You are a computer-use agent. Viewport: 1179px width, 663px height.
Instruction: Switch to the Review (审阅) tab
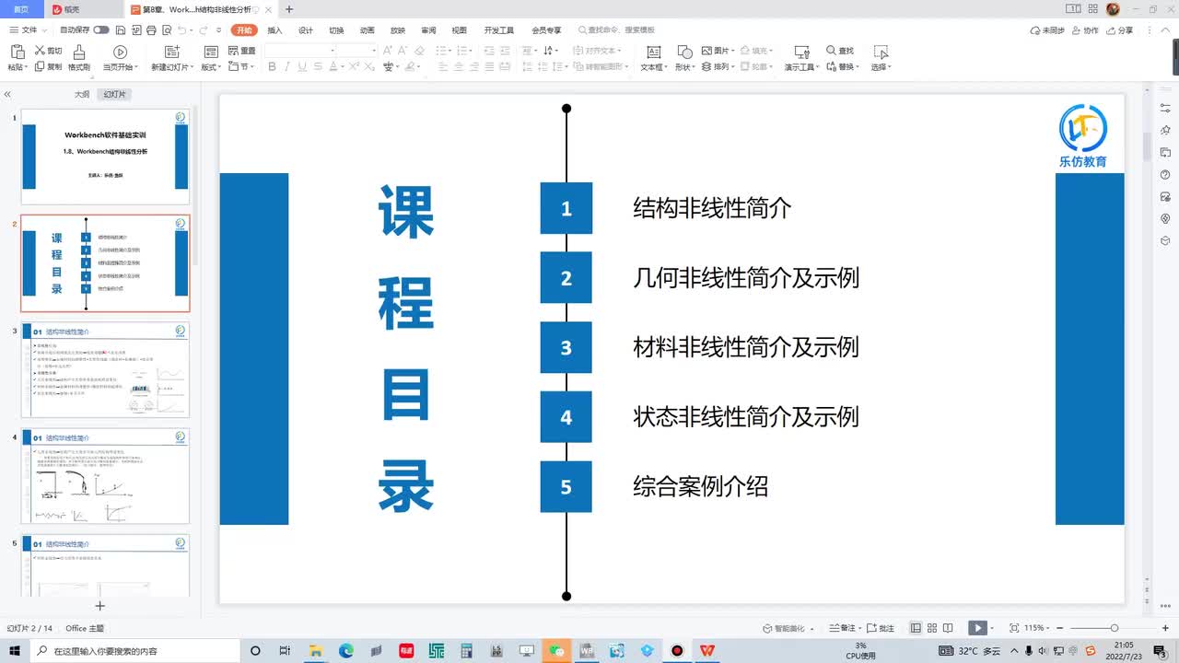428,30
